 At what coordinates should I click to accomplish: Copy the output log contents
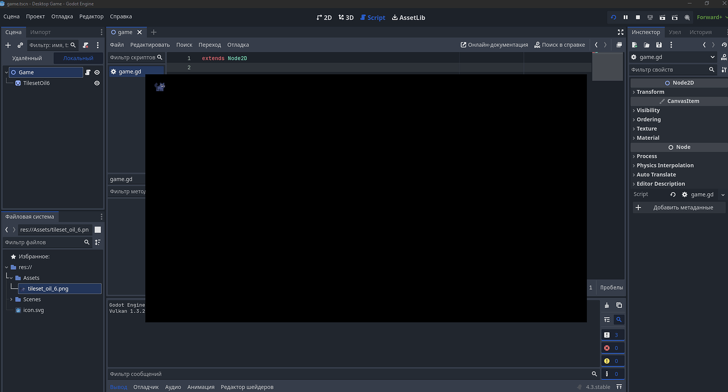click(x=619, y=305)
